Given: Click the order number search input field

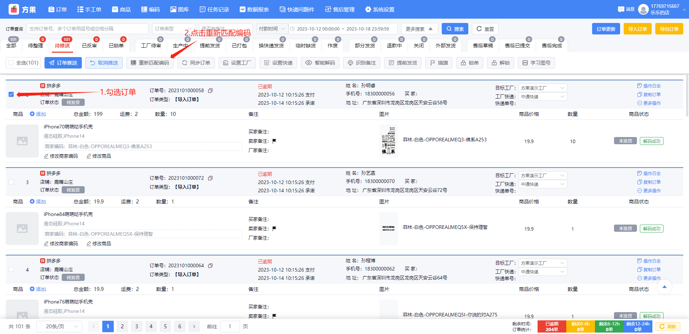Looking at the screenshot, I should 87,29.
